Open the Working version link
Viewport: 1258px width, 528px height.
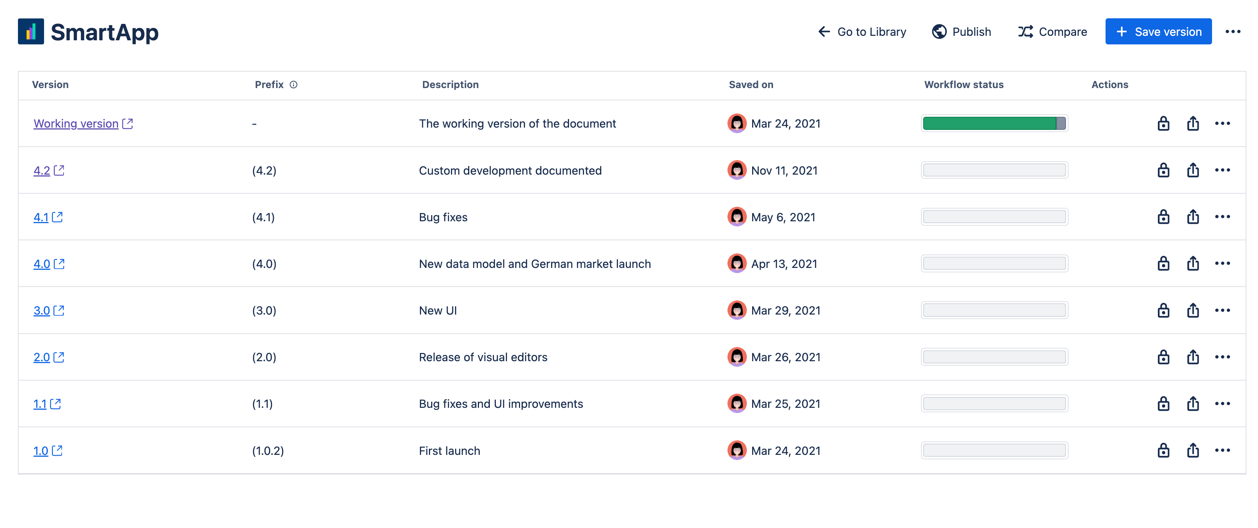76,124
